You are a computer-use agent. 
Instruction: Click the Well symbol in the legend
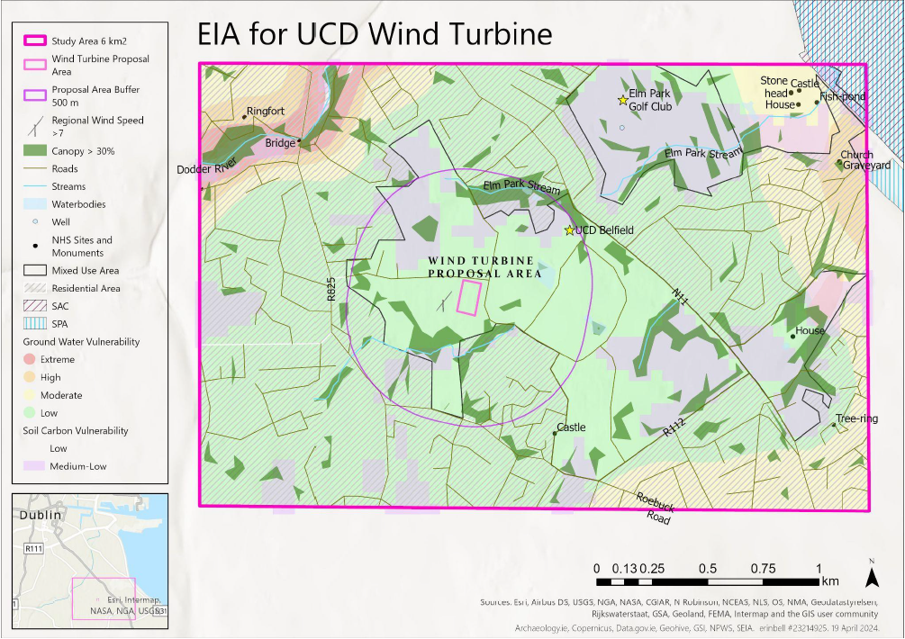pyautogui.click(x=34, y=221)
